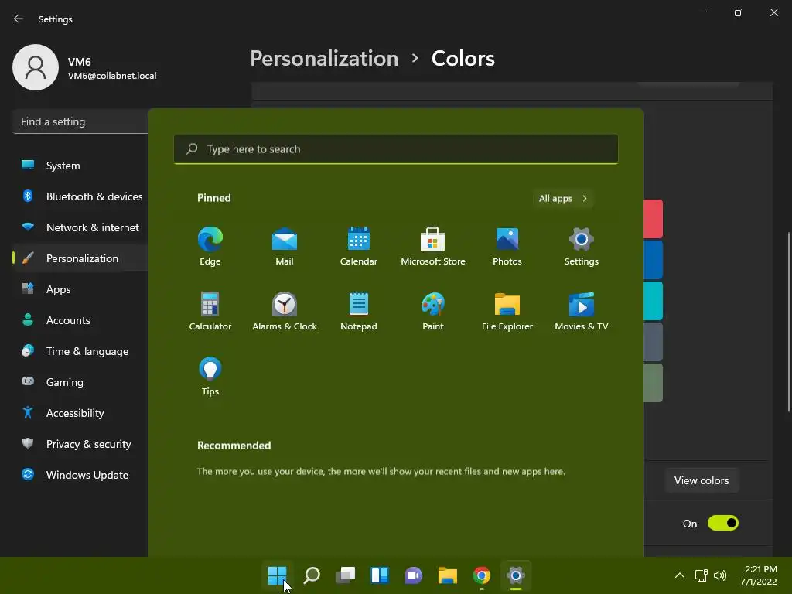
Task: Pick the teal accent color swatch
Action: [653, 301]
